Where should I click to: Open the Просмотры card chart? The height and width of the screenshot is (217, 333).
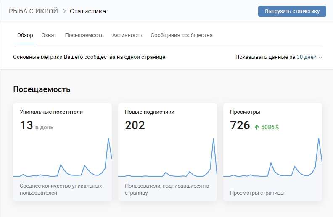pyautogui.click(x=273, y=157)
